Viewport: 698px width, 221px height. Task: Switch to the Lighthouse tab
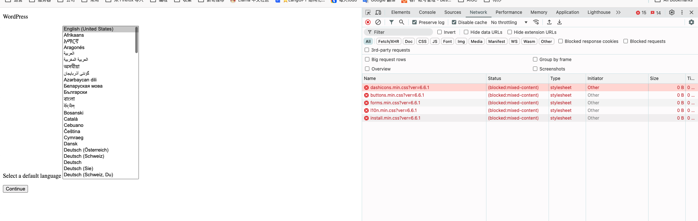pyautogui.click(x=599, y=12)
